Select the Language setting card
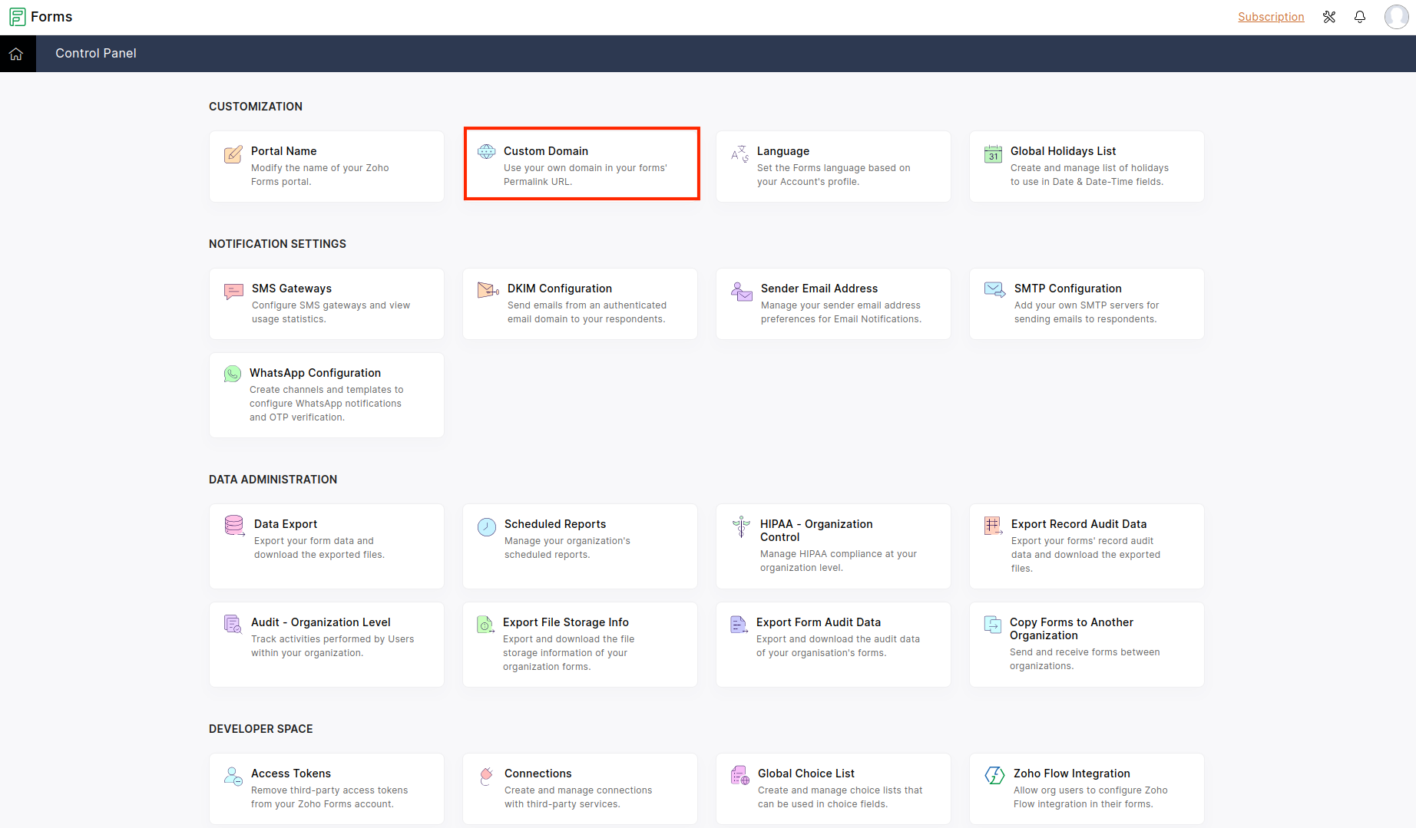Viewport: 1416px width, 828px height. coord(833,167)
